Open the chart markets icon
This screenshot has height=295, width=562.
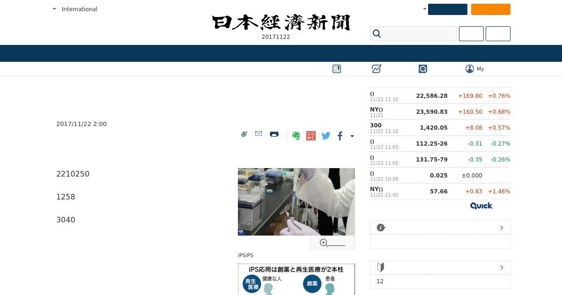[377, 69]
